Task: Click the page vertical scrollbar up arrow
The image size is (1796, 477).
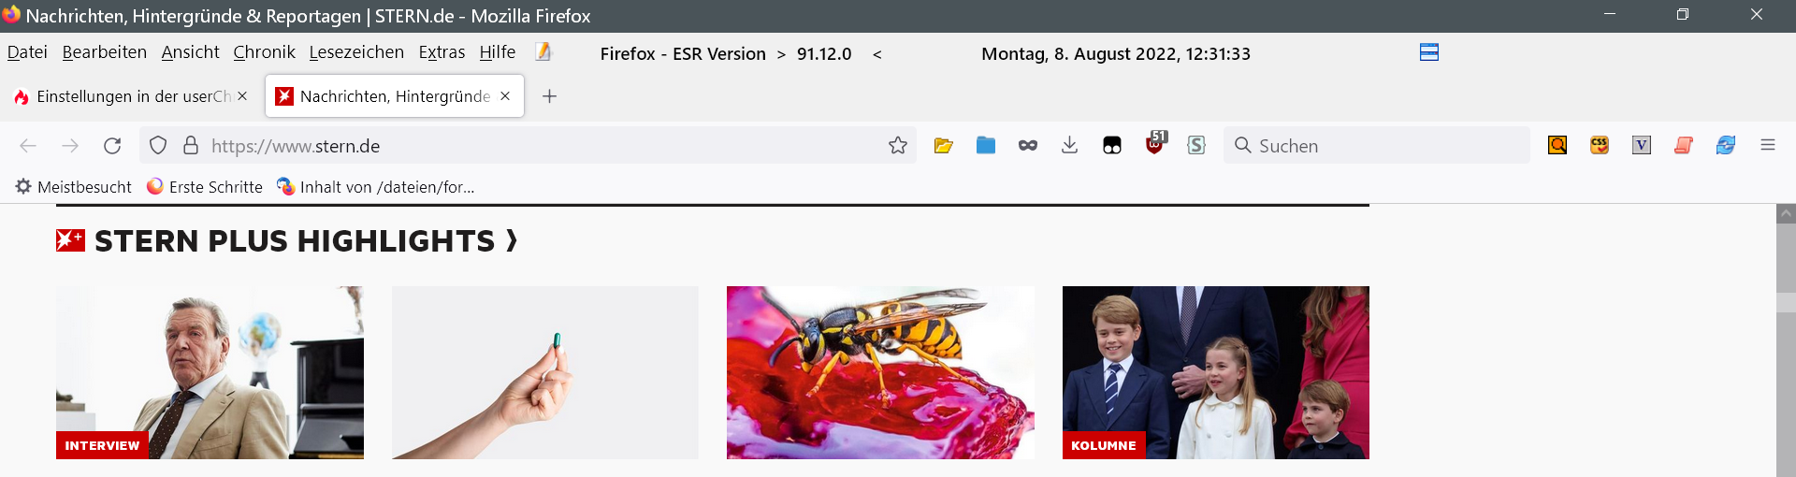Action: [1786, 213]
